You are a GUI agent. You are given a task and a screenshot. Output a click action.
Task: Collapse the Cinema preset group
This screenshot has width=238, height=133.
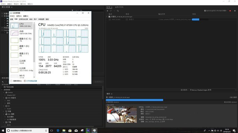tap(3, 92)
